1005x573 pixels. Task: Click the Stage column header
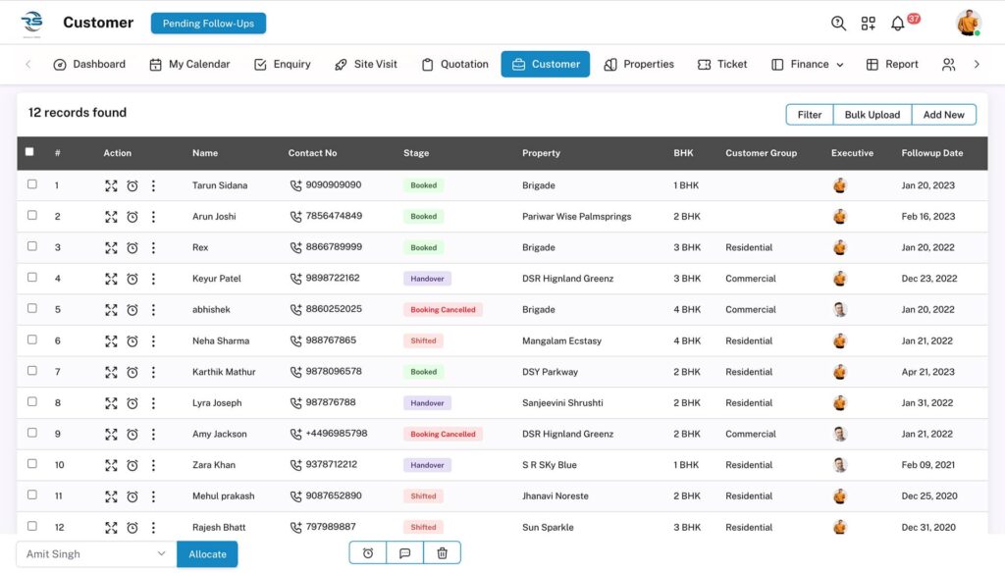coord(416,153)
